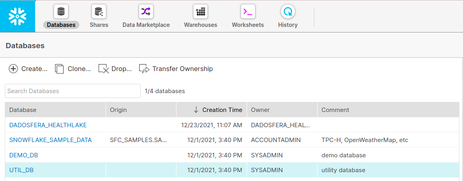Viewport: 463px width, 181px height.
Task: Select the Databases tab label
Action: (61, 25)
